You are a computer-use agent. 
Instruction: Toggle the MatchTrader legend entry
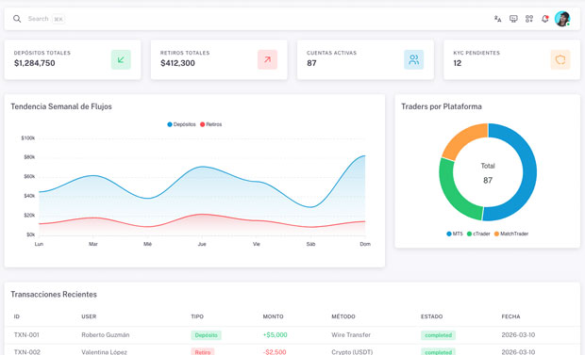[x=511, y=234]
